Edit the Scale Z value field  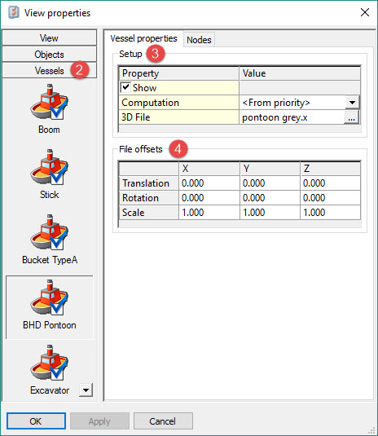click(x=331, y=213)
